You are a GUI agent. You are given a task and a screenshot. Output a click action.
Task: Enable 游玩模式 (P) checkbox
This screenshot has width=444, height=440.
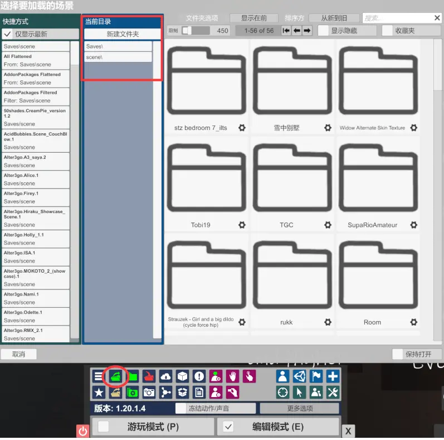pos(104,427)
